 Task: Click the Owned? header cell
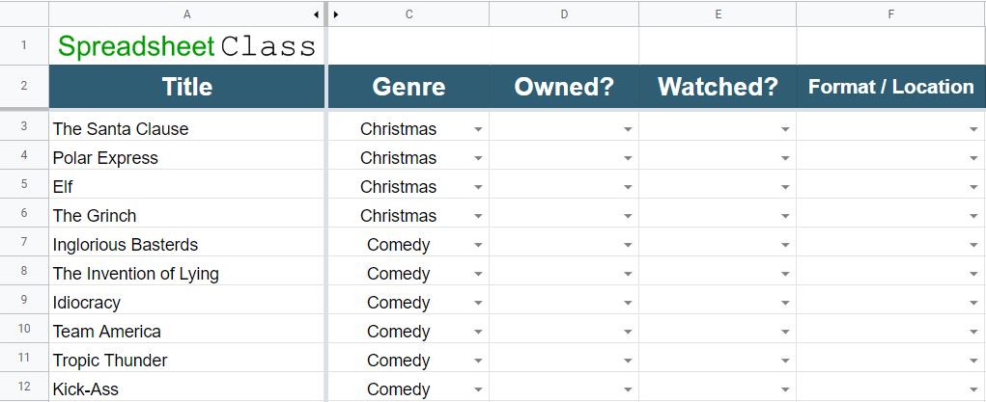pos(564,87)
